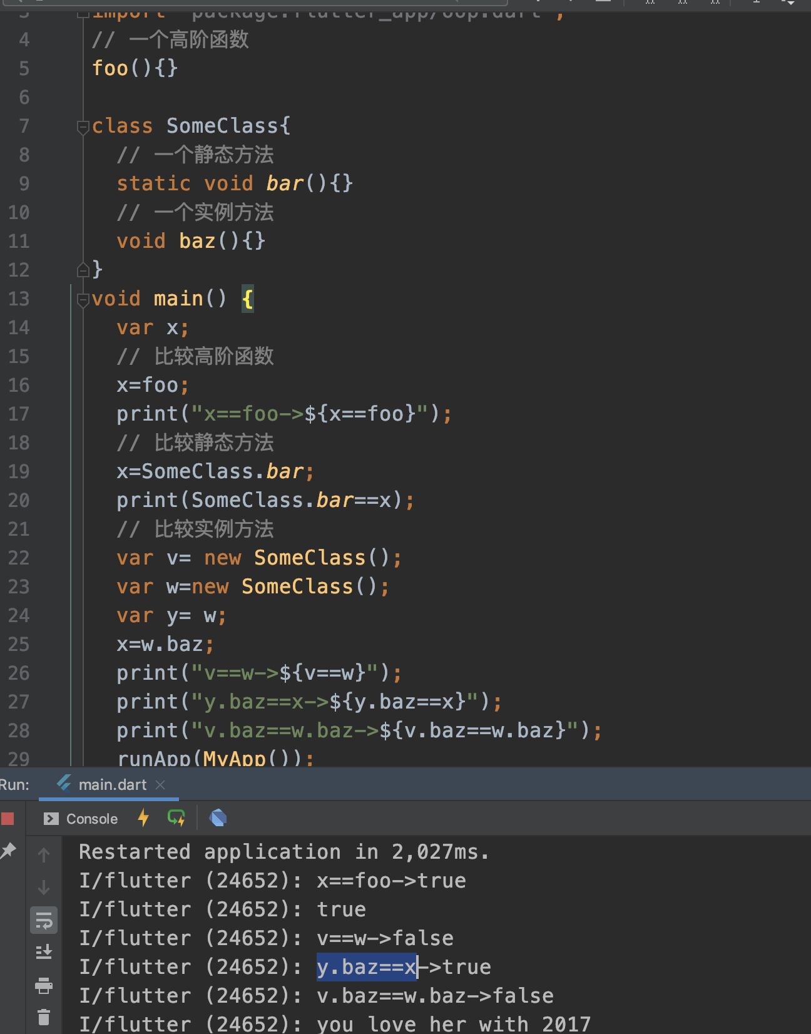811x1034 pixels.
Task: Collapse the SomeClass class fold marker
Action: (83, 127)
